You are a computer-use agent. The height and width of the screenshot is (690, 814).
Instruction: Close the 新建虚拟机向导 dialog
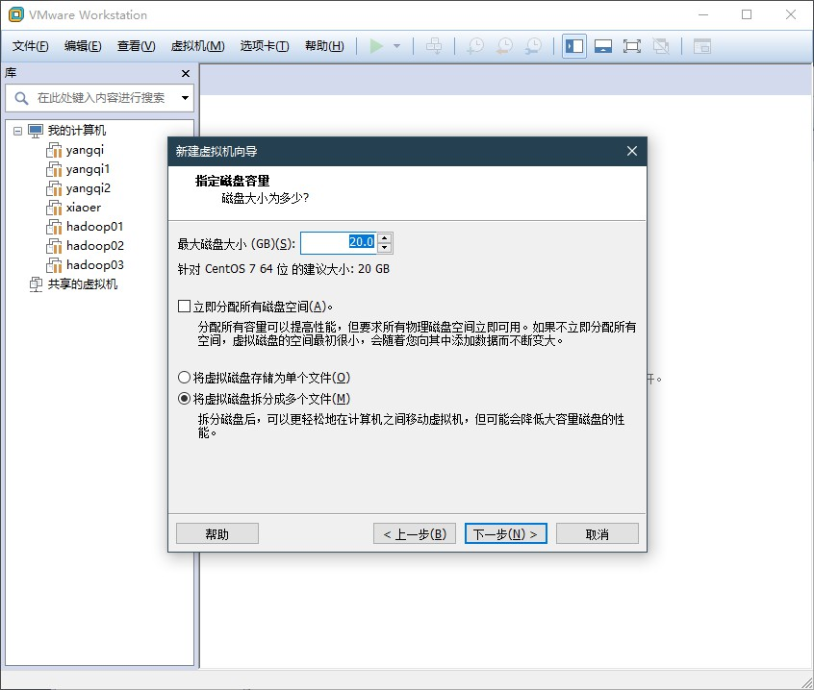point(632,151)
